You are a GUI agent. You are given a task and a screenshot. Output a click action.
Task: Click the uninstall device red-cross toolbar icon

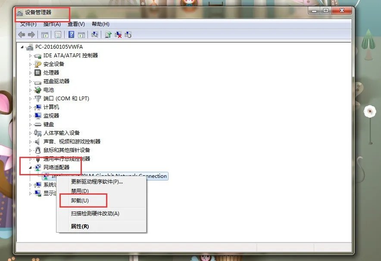tap(119, 34)
